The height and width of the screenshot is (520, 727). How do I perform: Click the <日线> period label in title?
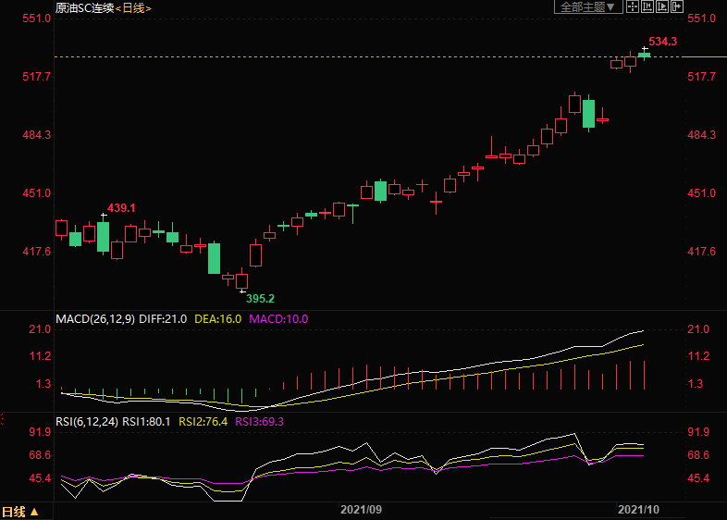(133, 8)
